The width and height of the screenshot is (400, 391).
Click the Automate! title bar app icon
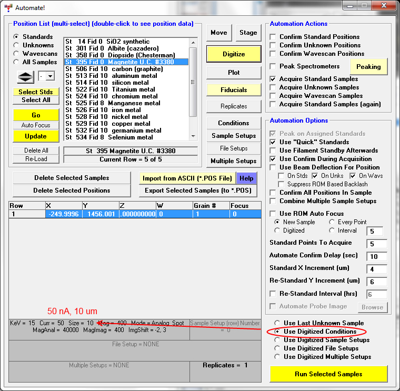click(8, 8)
